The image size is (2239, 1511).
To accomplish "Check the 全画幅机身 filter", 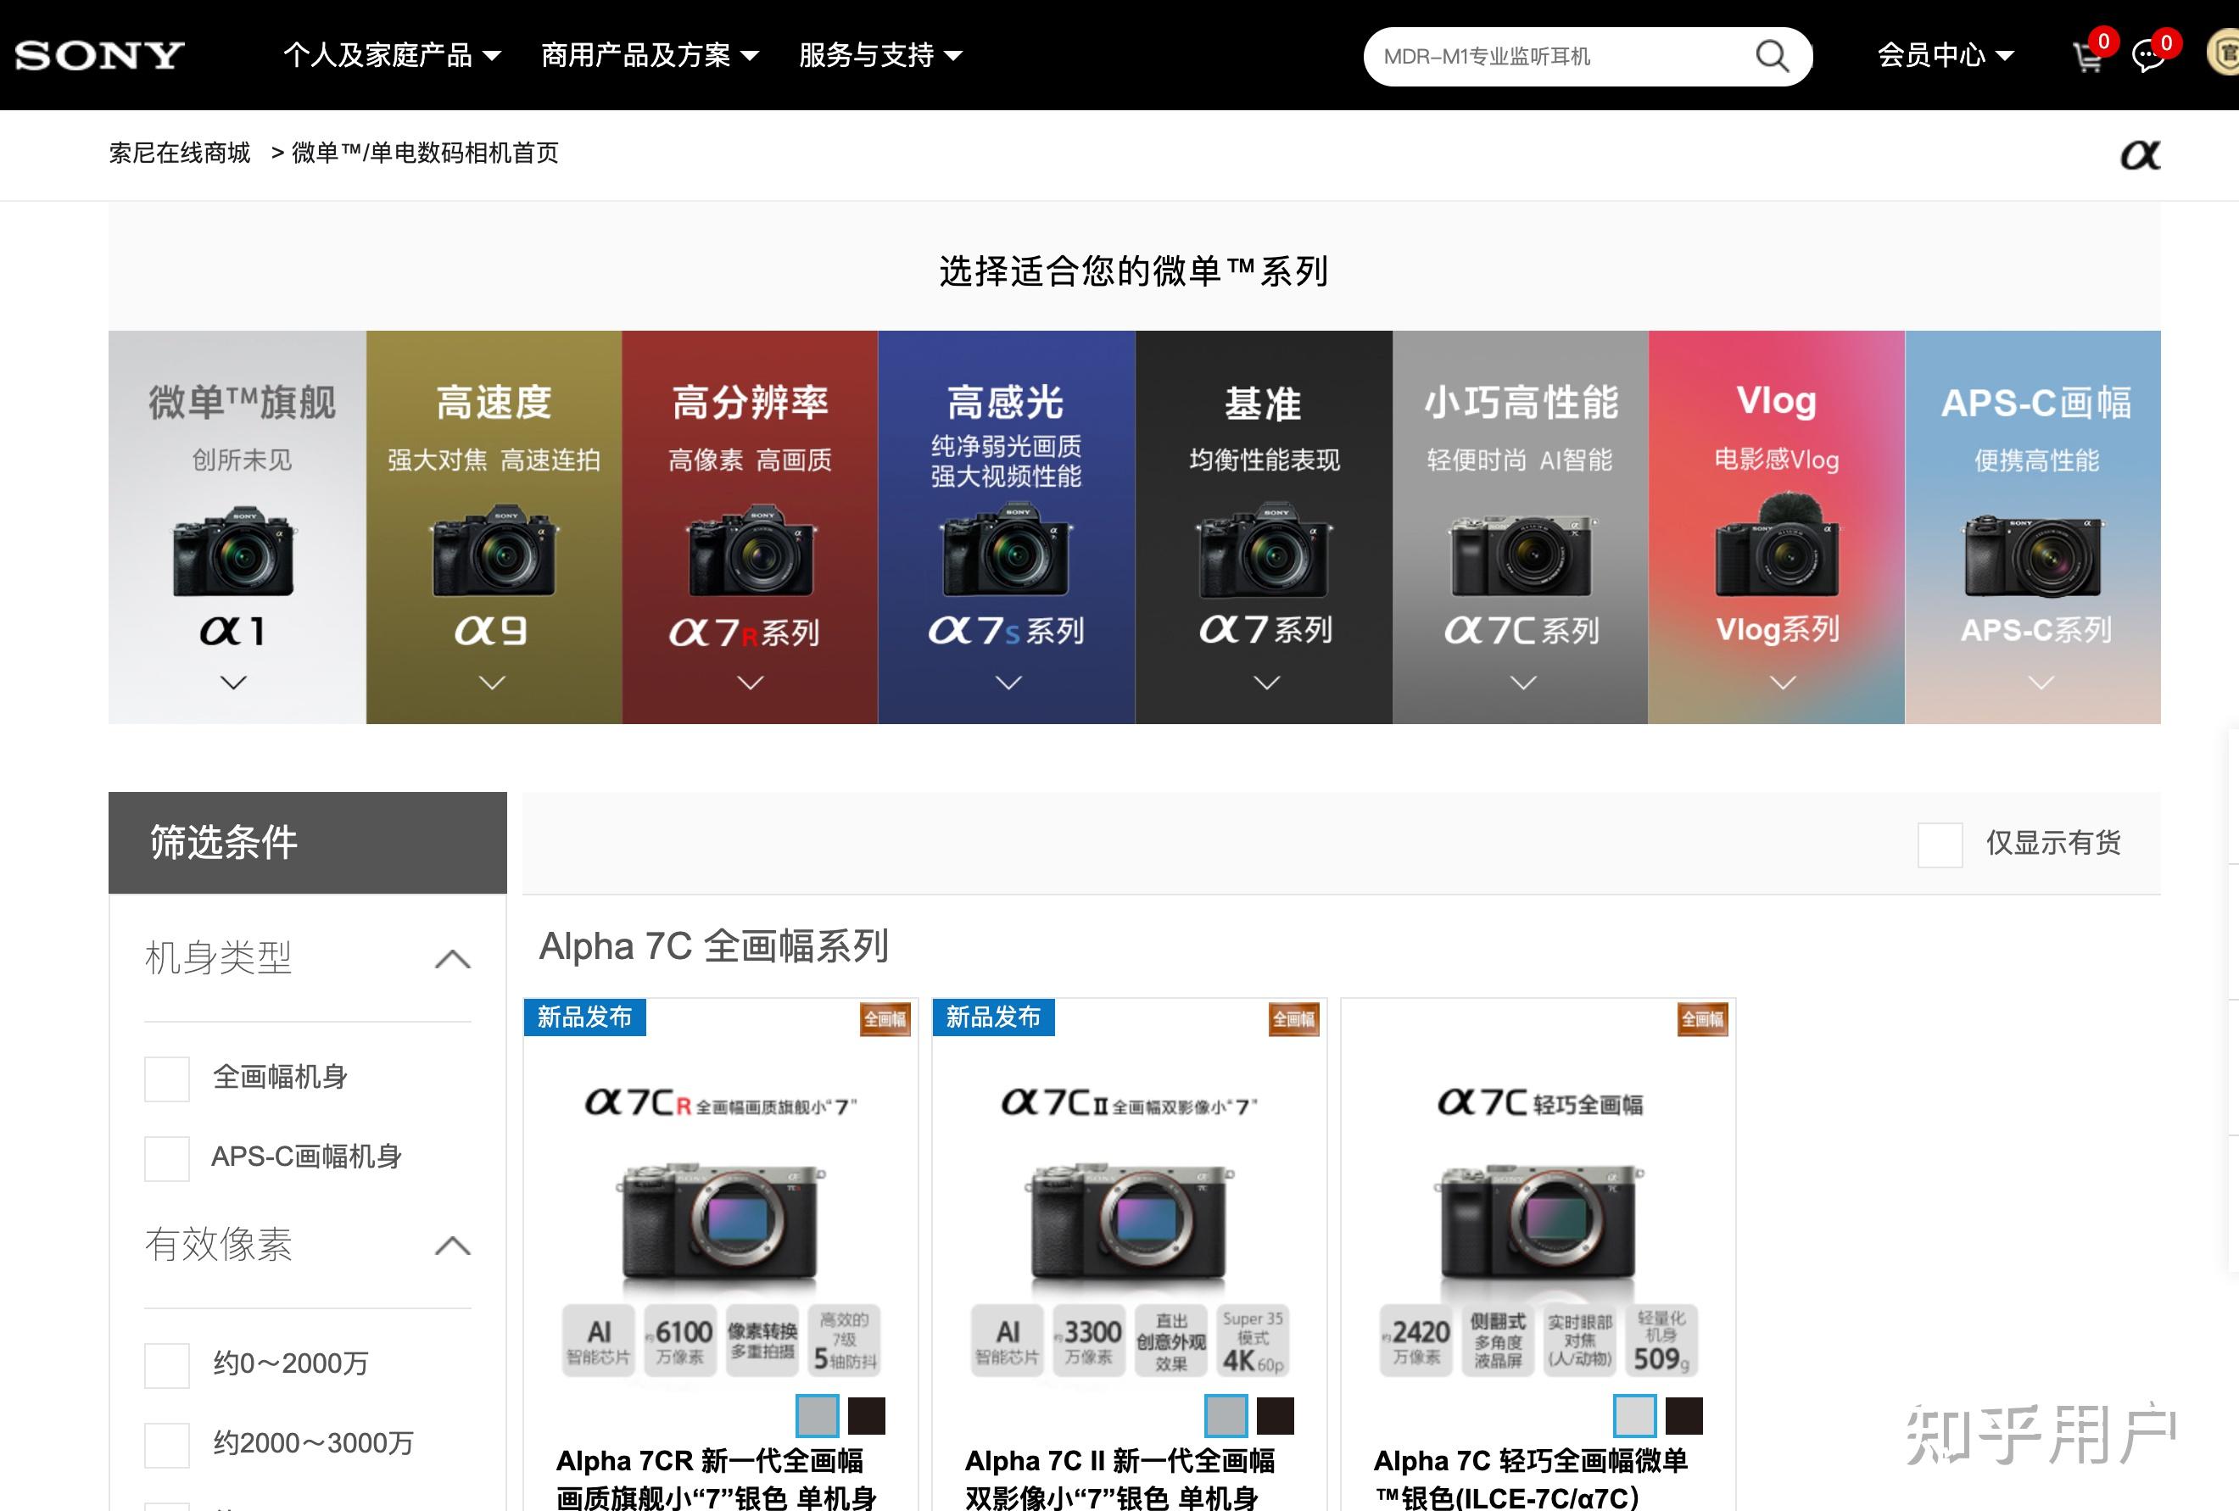I will pyautogui.click(x=167, y=1079).
